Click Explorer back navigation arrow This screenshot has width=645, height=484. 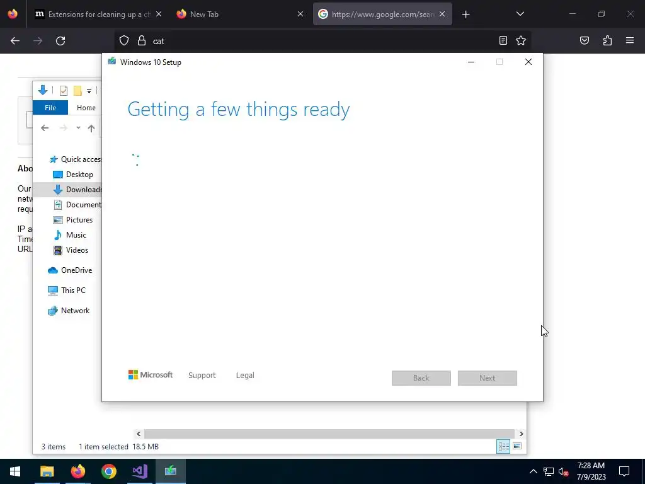(45, 128)
